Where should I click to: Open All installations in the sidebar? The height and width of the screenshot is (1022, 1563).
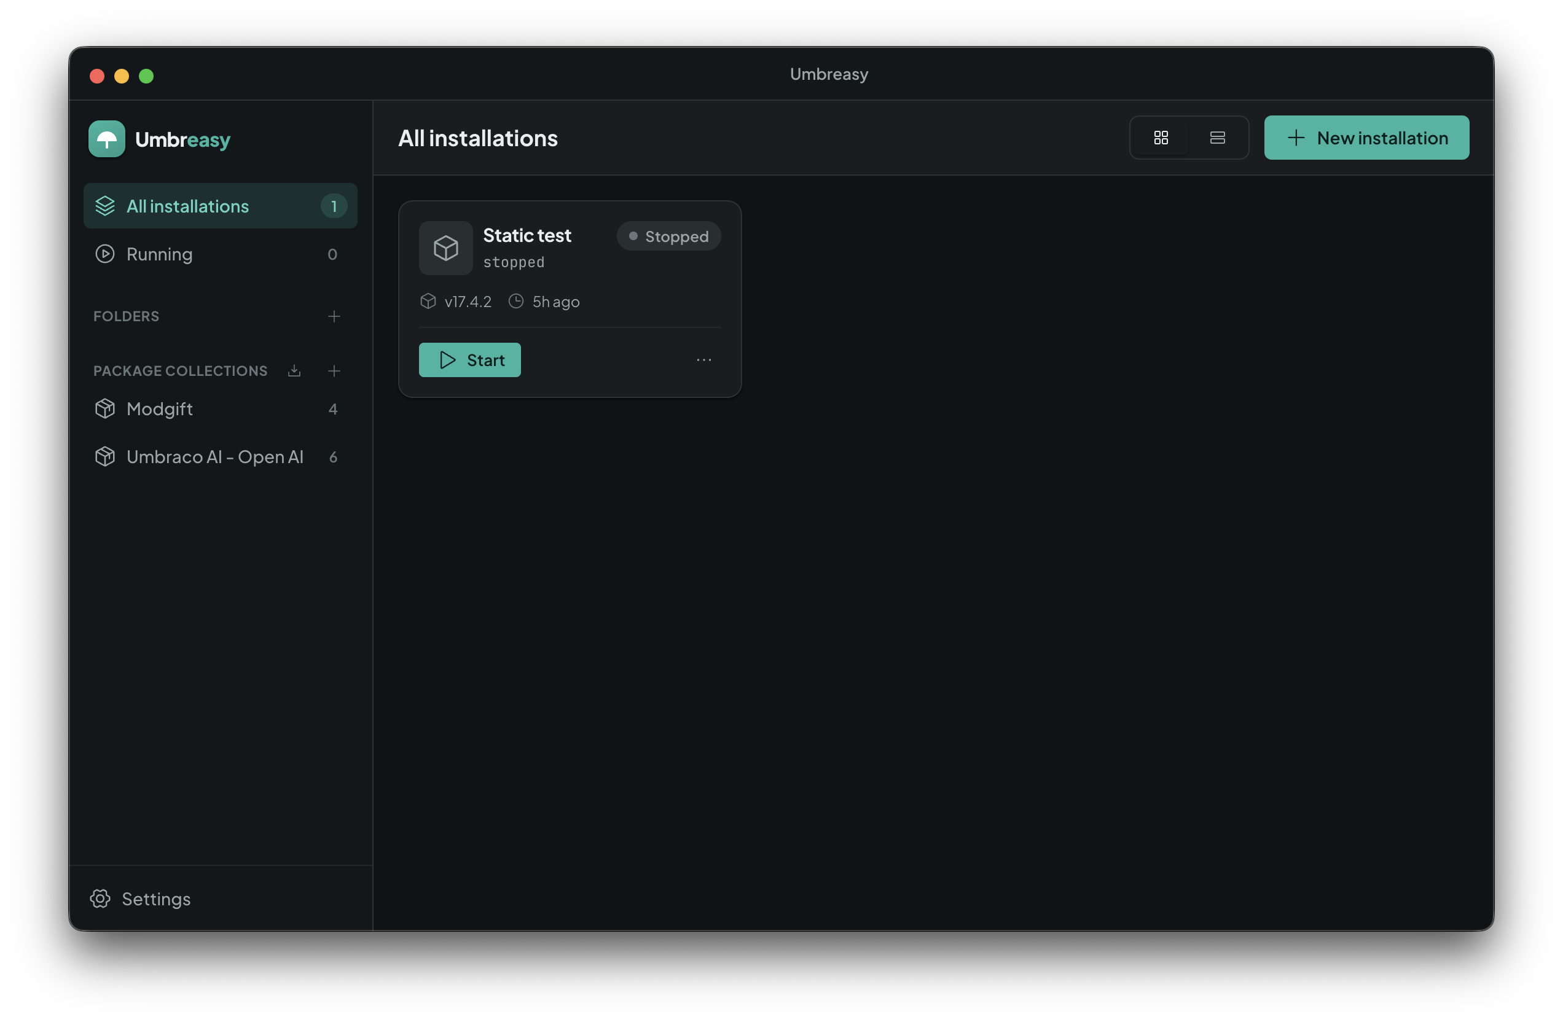(220, 206)
